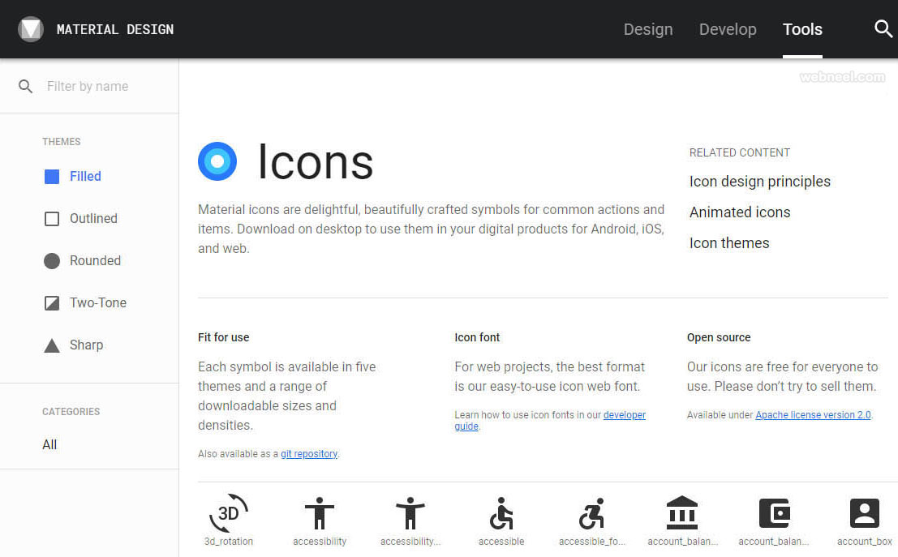Choose the Two-Tone theme label
Screen dimensions: 898x557
98,302
